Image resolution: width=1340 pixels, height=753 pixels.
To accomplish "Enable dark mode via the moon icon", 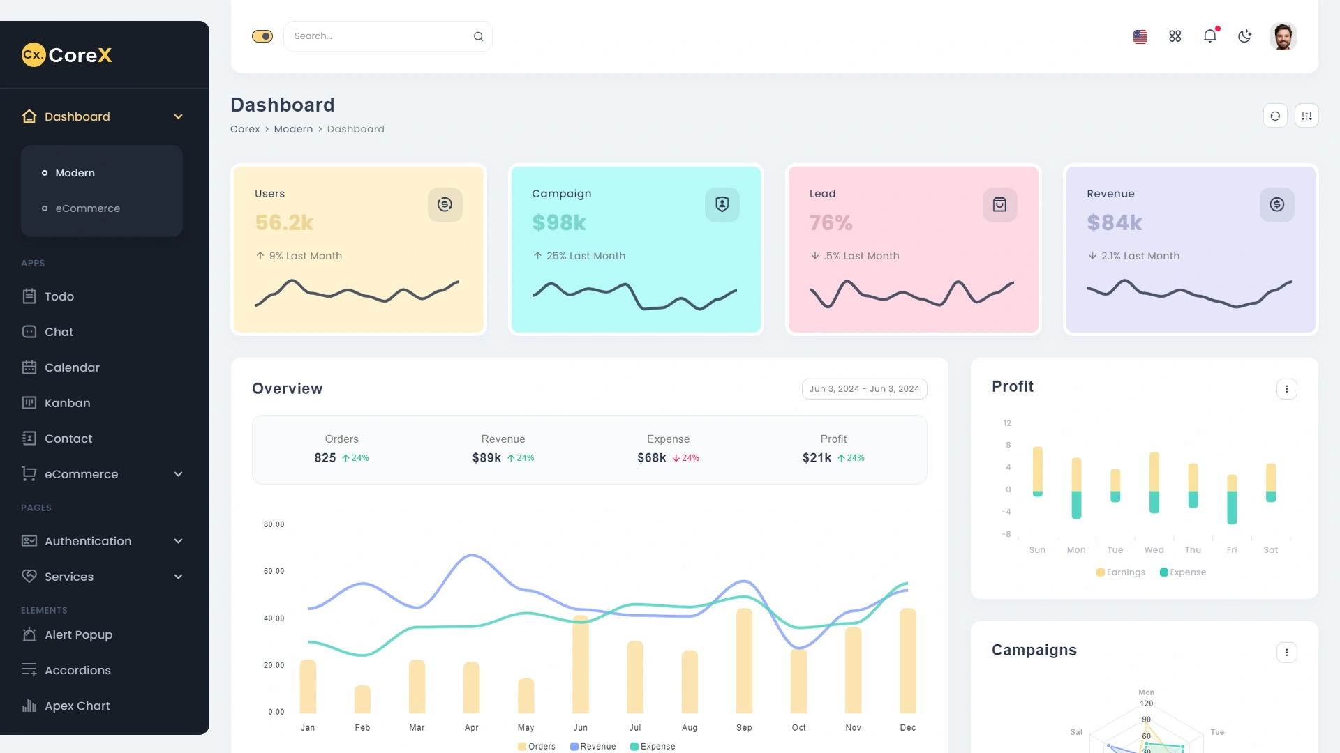I will click(1245, 36).
